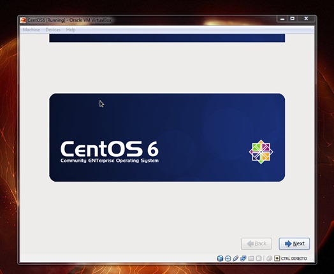Image resolution: width=334 pixels, height=274 pixels.
Task: Click the CentOS 6 banner text
Action: point(110,148)
